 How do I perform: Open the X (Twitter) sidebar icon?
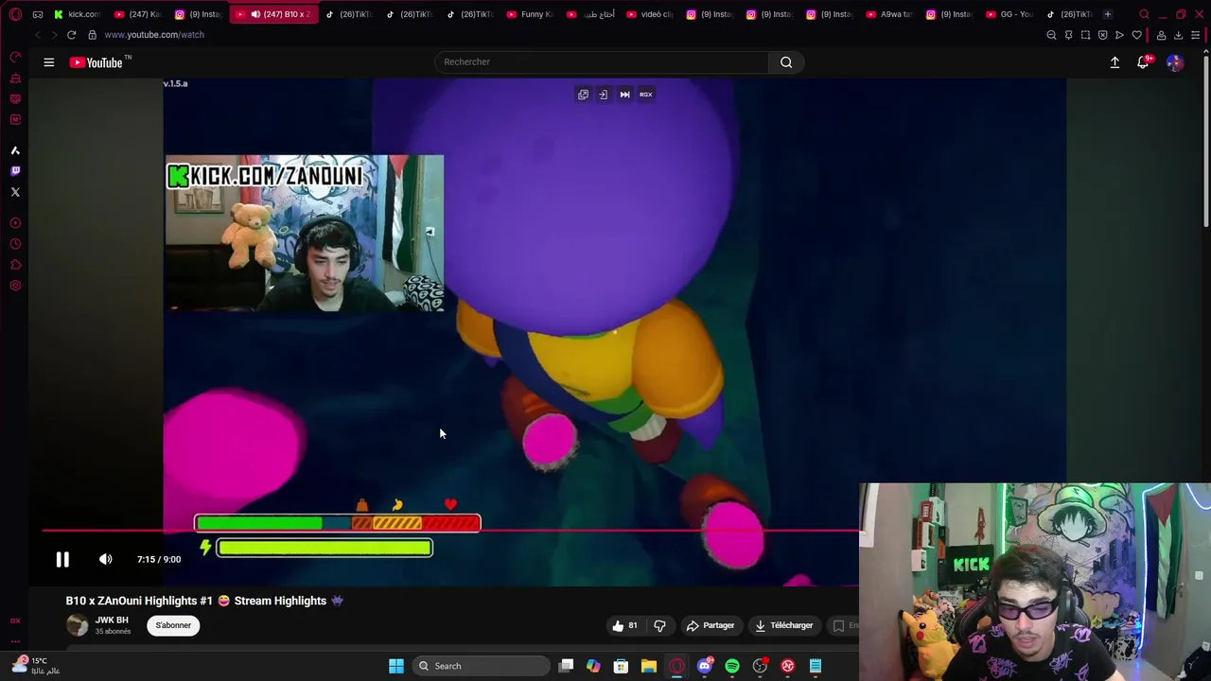click(15, 192)
